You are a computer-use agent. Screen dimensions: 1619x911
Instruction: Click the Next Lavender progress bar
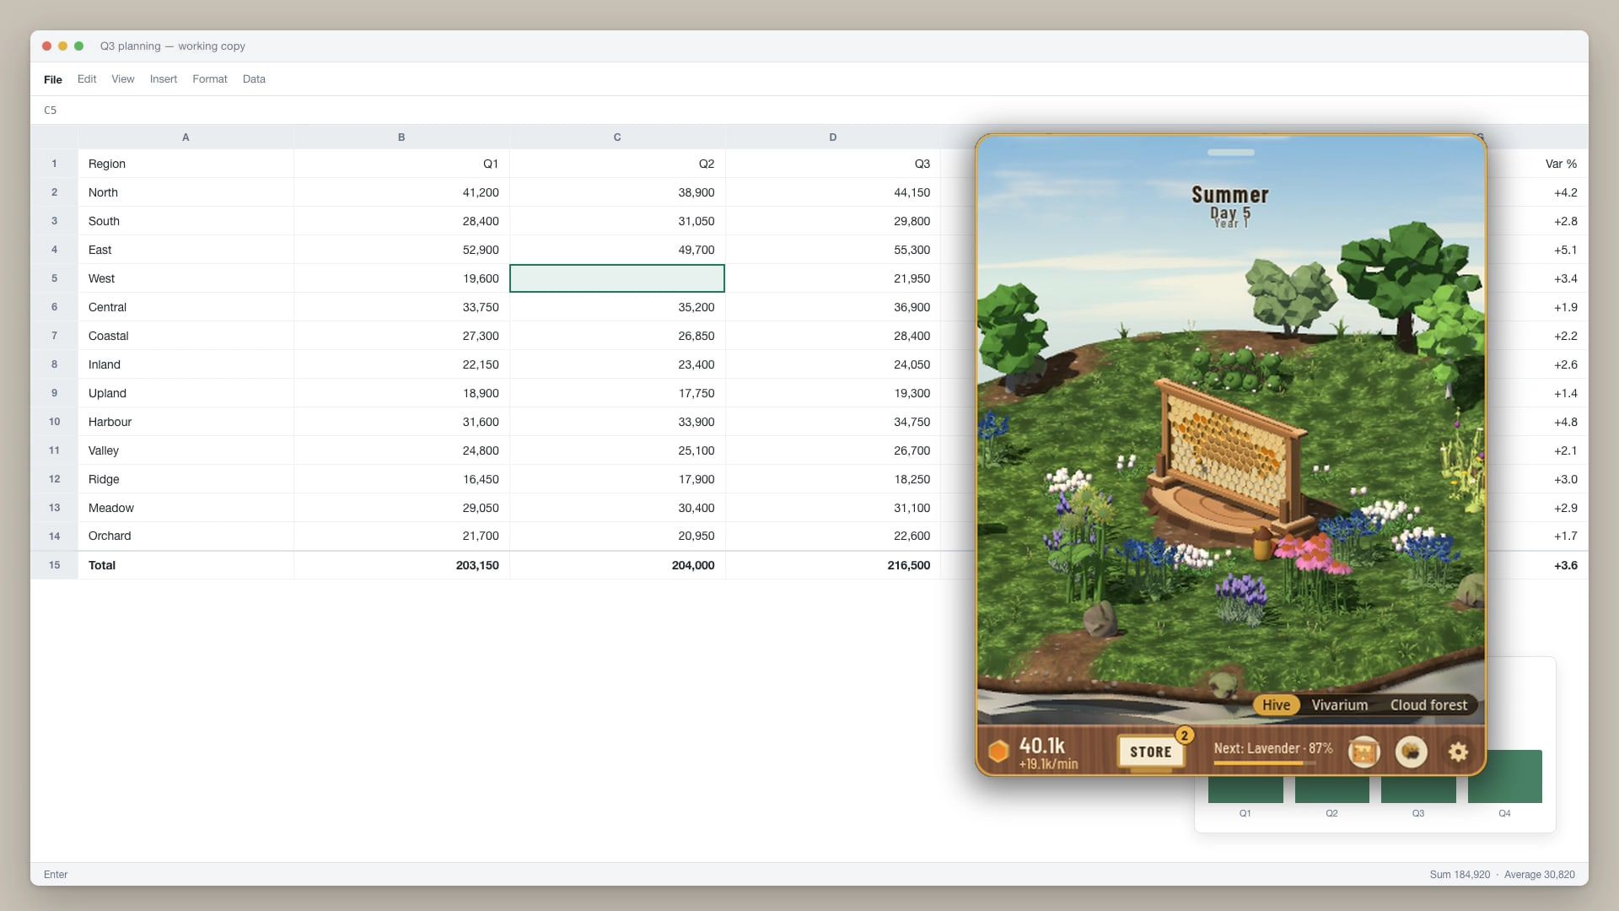(x=1265, y=763)
